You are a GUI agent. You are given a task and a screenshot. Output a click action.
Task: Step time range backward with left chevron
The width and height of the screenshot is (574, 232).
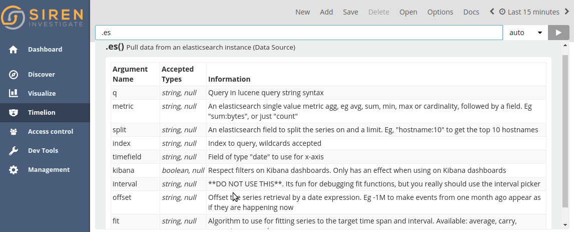tap(492, 12)
